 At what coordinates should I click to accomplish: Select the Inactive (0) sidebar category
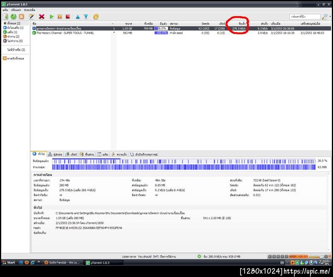(x=14, y=41)
